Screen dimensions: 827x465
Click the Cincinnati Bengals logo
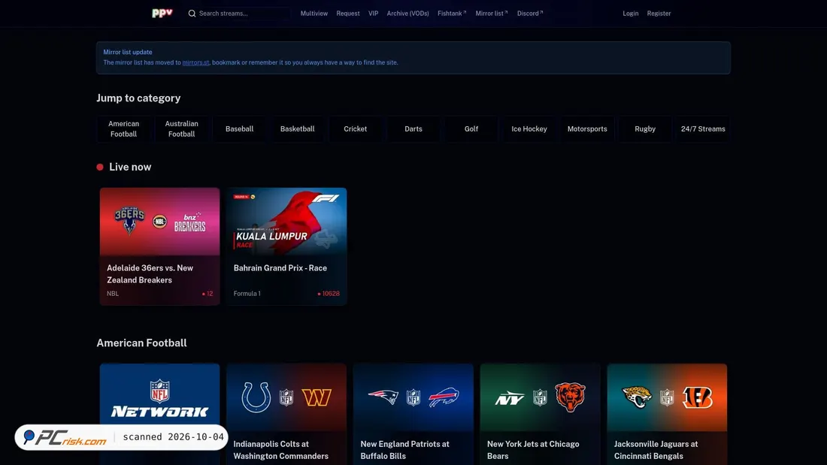click(697, 397)
